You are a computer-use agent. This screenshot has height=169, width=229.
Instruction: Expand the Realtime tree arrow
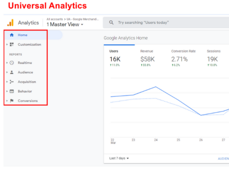point(7,63)
